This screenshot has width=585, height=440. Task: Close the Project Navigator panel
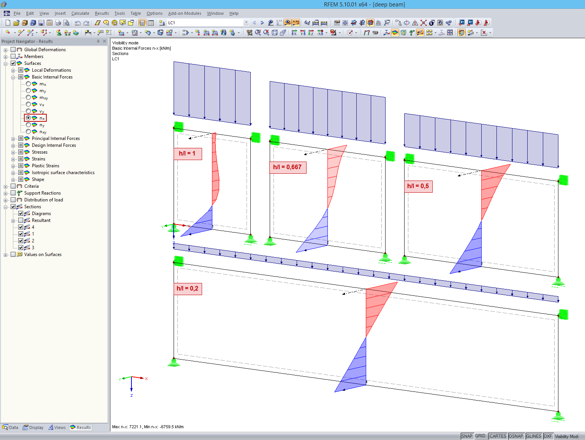(104, 41)
